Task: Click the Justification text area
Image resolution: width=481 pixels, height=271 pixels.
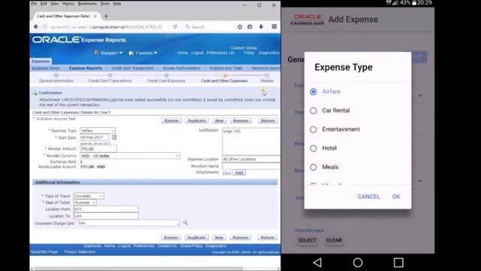Action: (x=251, y=142)
